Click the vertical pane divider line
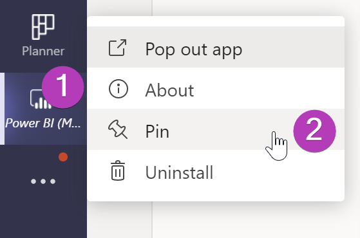Viewport: 360px width, 238px height. click(152, 220)
